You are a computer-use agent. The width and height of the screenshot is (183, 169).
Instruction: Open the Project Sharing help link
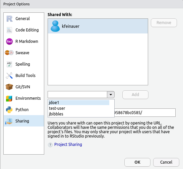68,145
